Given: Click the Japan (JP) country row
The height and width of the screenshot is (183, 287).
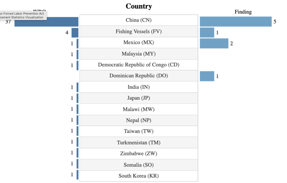Looking at the screenshot, I should click(138, 98).
